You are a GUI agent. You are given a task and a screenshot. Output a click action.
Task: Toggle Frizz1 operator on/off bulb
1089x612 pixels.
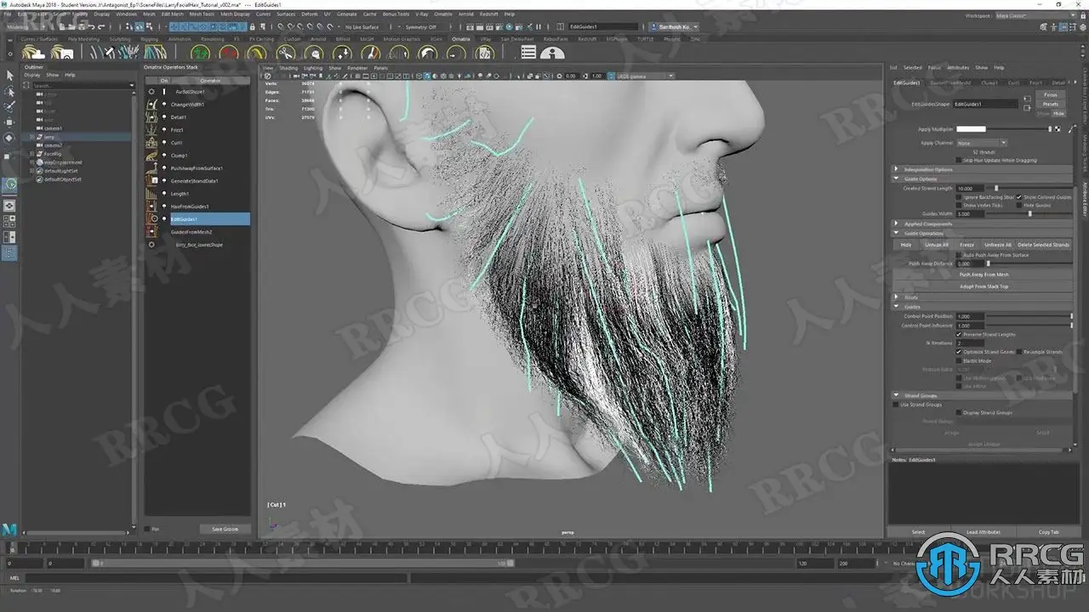tap(164, 130)
